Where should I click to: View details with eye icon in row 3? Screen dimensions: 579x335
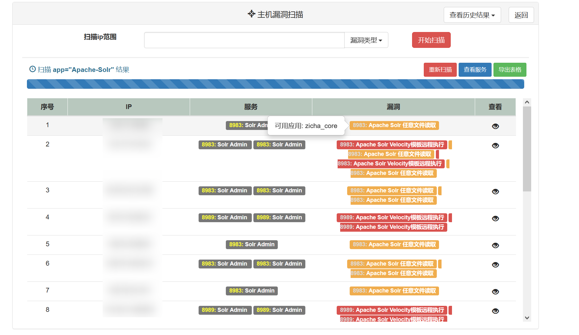coord(495,191)
